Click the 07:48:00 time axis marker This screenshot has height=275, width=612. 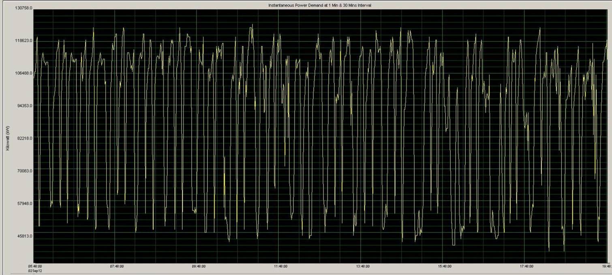(x=117, y=267)
